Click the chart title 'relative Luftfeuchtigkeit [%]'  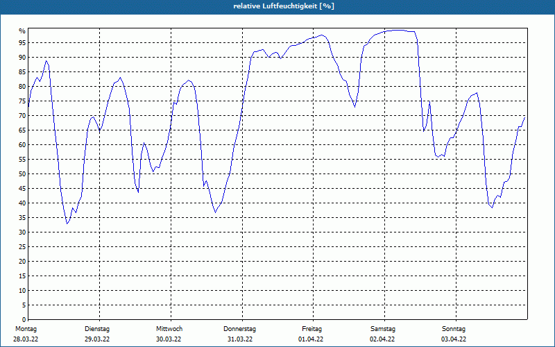point(284,6)
